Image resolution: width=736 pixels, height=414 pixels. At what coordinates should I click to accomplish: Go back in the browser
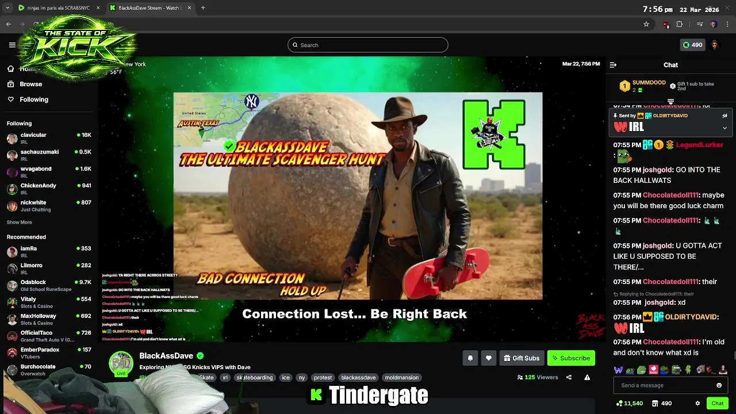8,24
